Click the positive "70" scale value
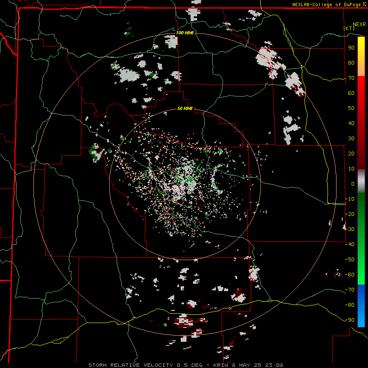 pos(351,78)
